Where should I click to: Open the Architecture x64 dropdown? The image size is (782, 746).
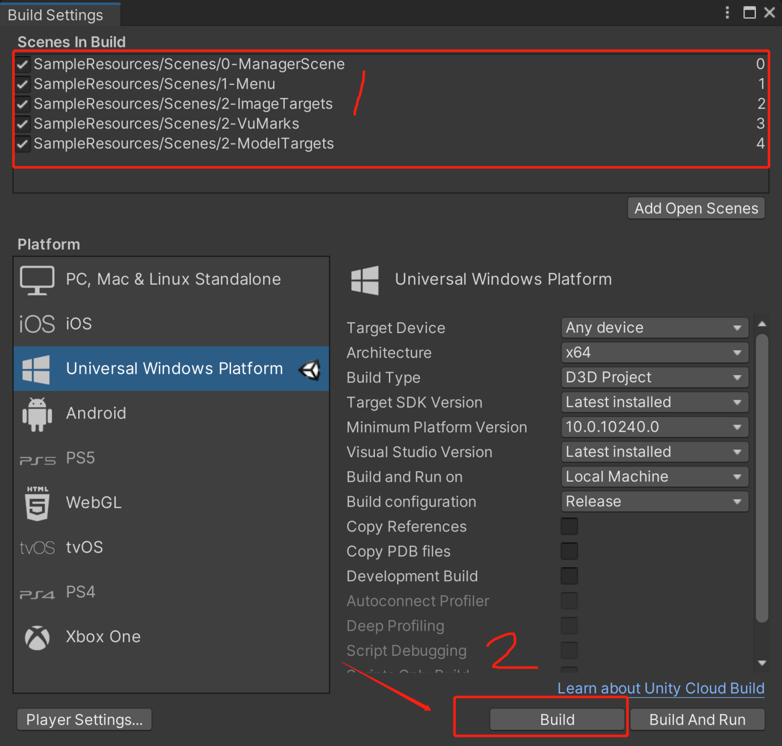click(655, 352)
